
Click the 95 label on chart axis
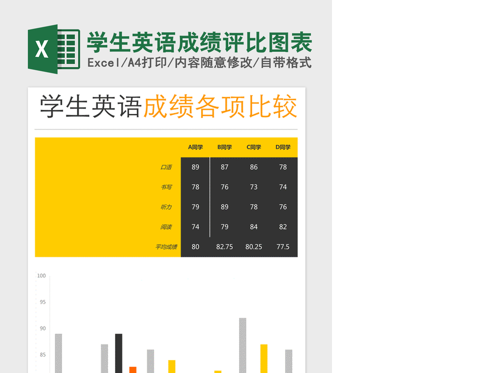pos(43,302)
